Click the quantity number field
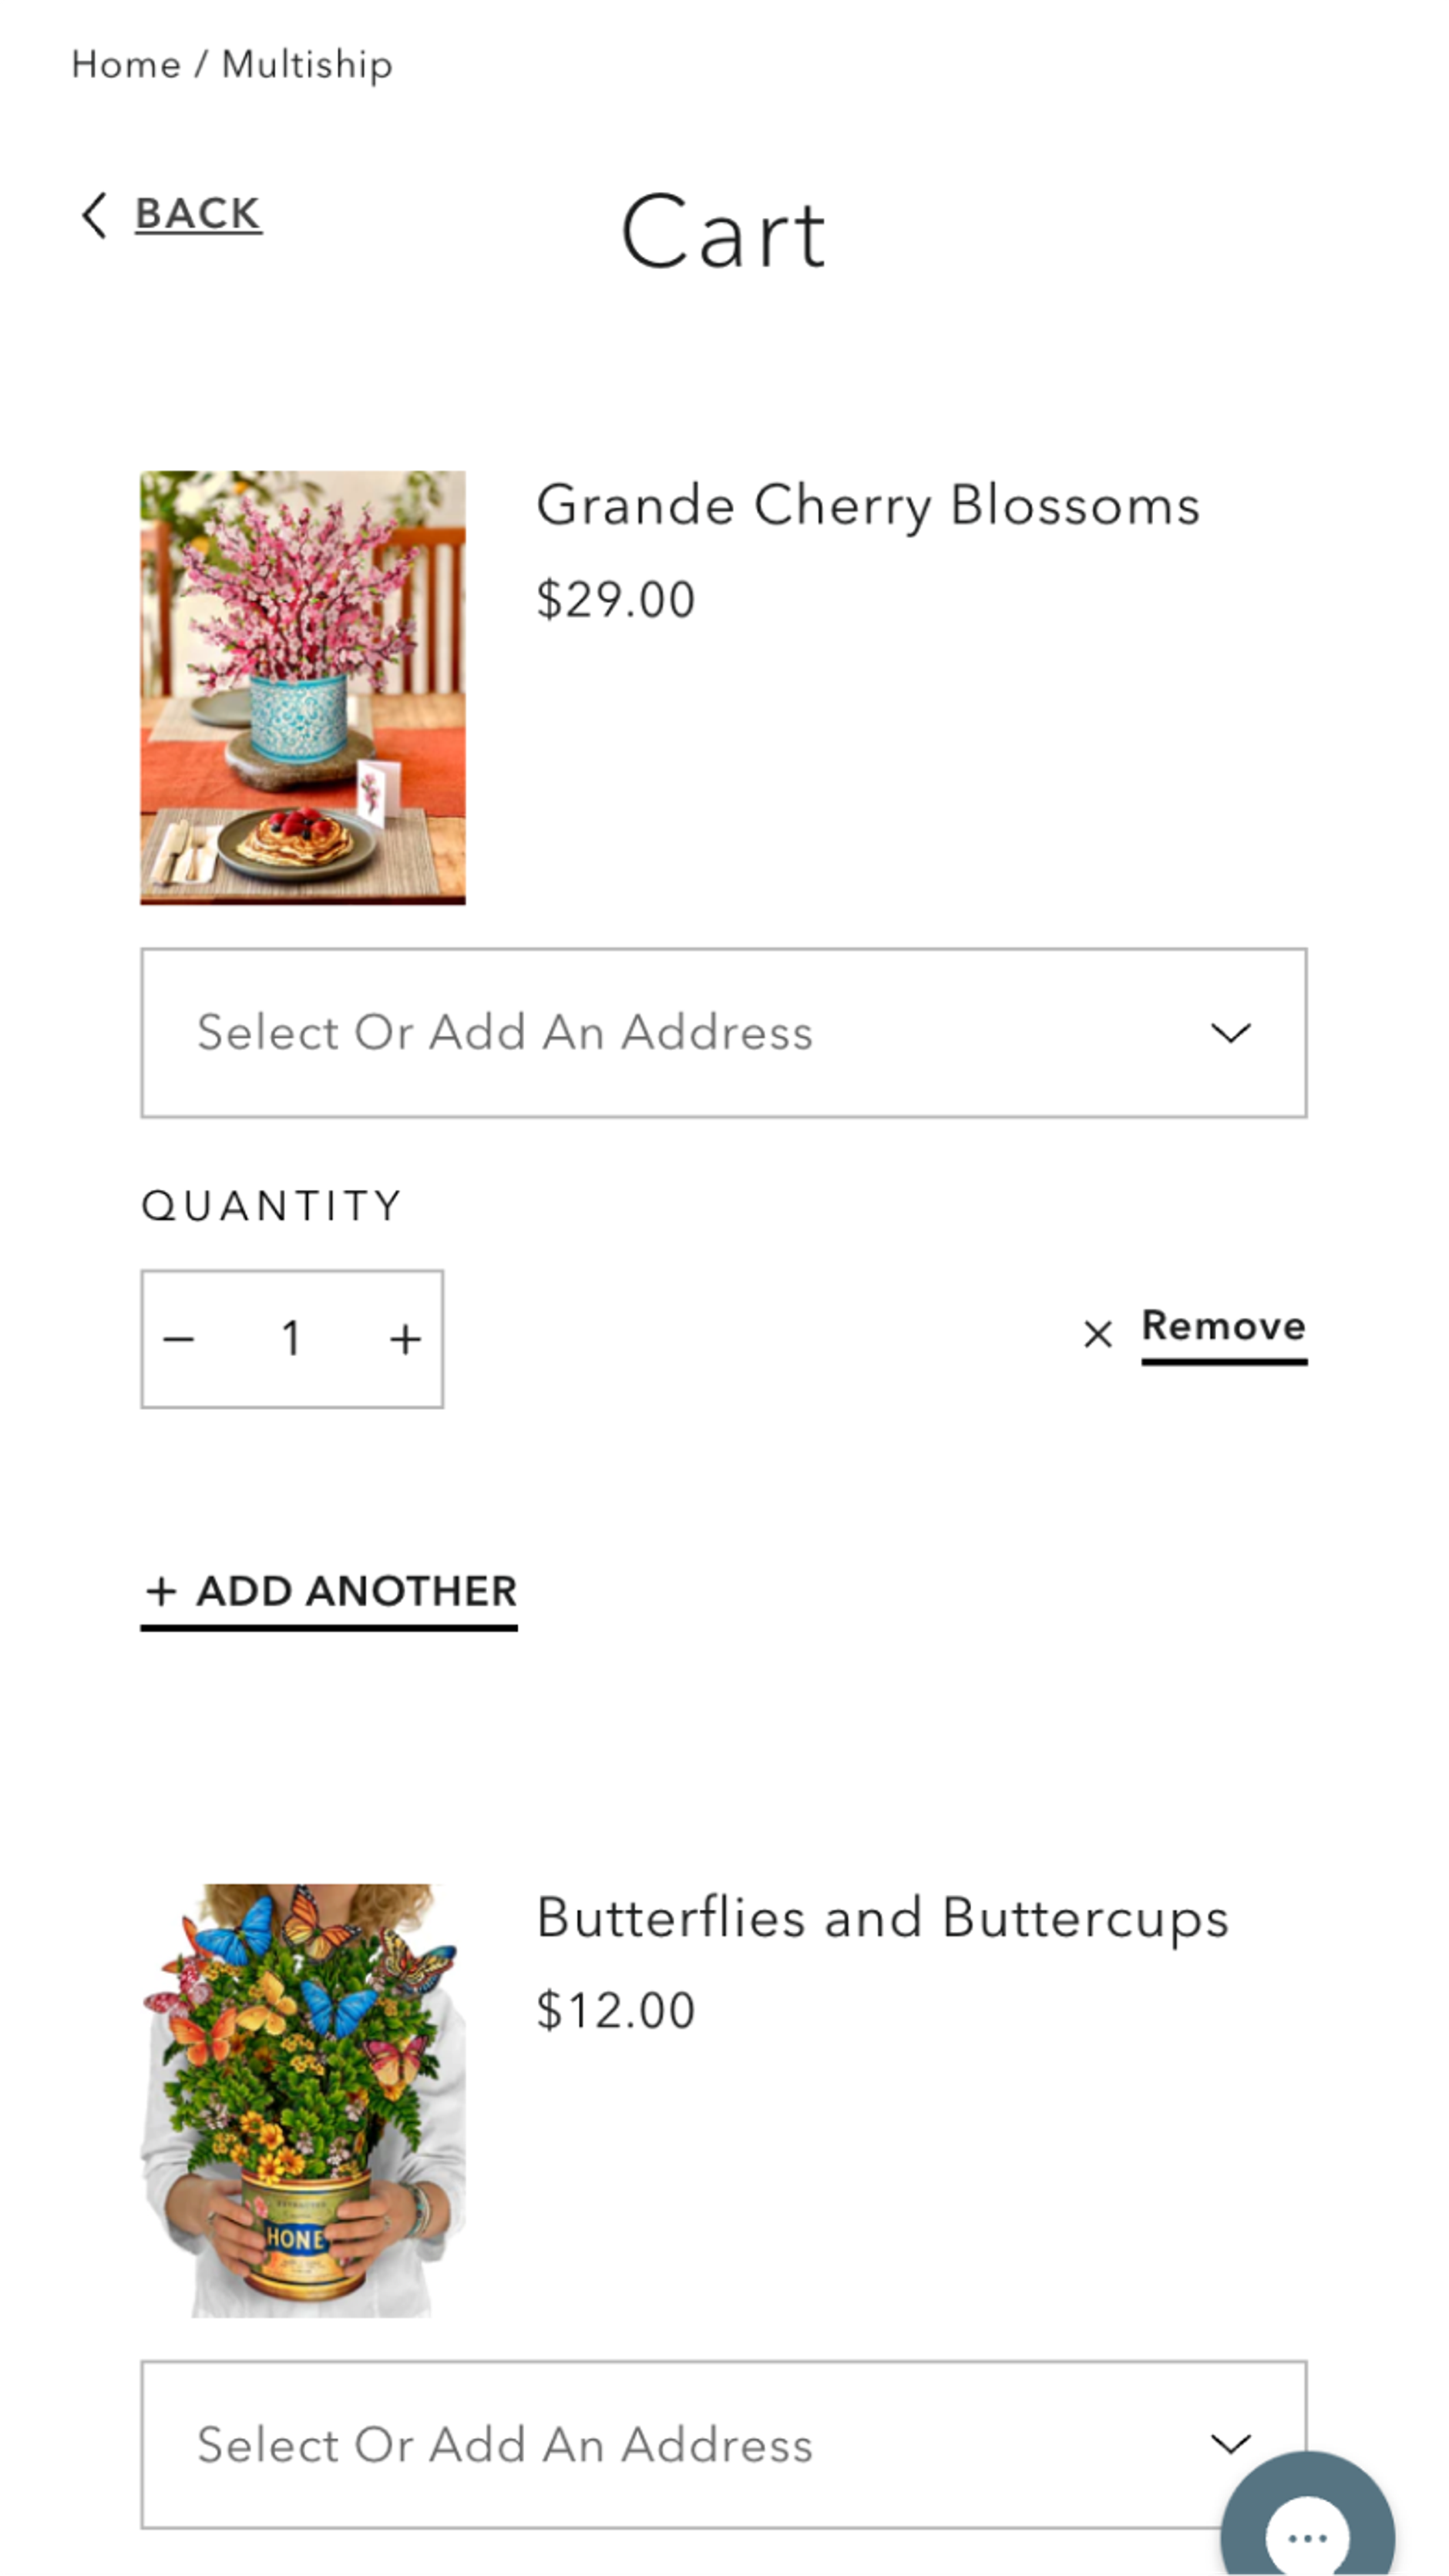Screen dimensions: 1449x2576 (291, 1337)
